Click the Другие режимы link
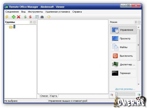 [x=125, y=89]
